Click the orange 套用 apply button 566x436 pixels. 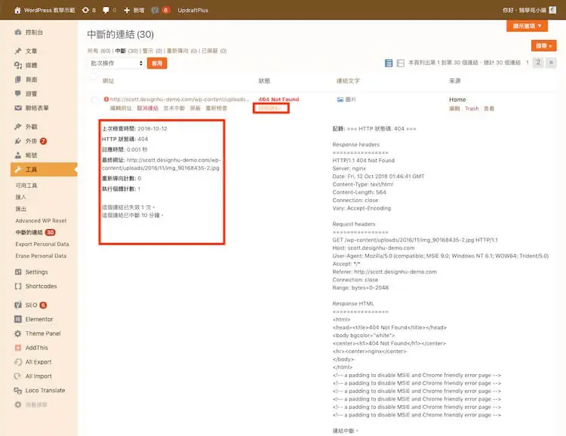point(157,63)
